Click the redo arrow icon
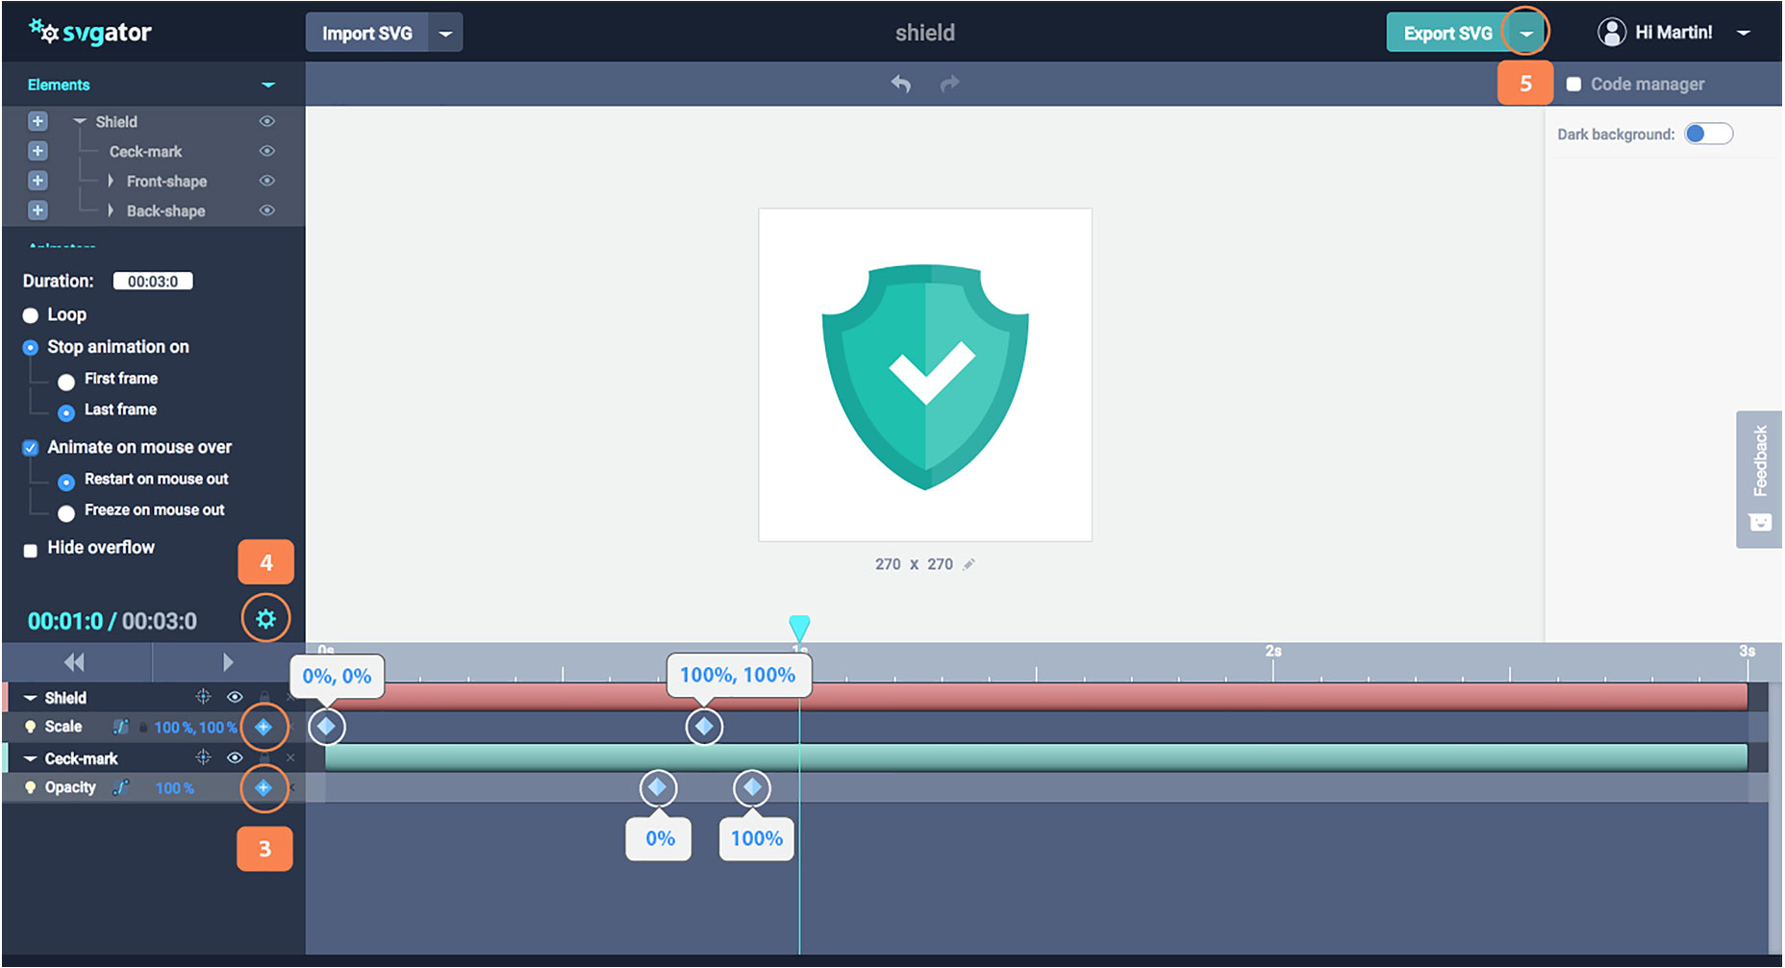The image size is (1785, 968). (x=949, y=85)
